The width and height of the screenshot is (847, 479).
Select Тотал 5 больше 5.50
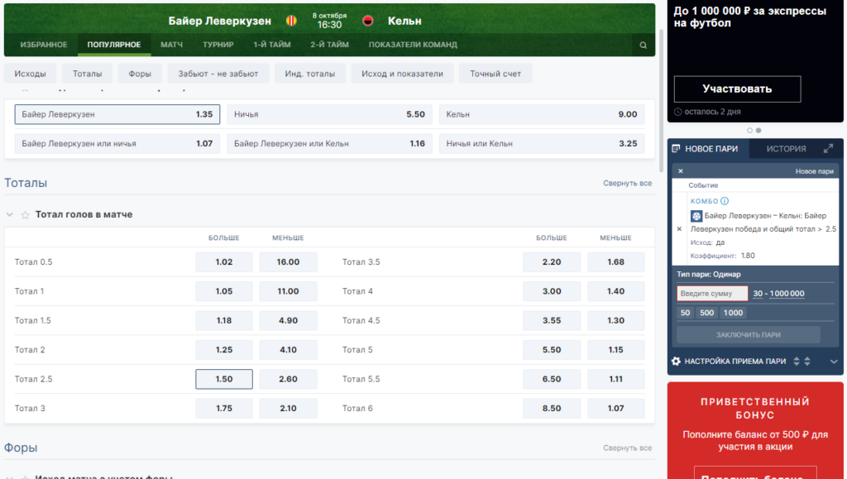point(552,349)
